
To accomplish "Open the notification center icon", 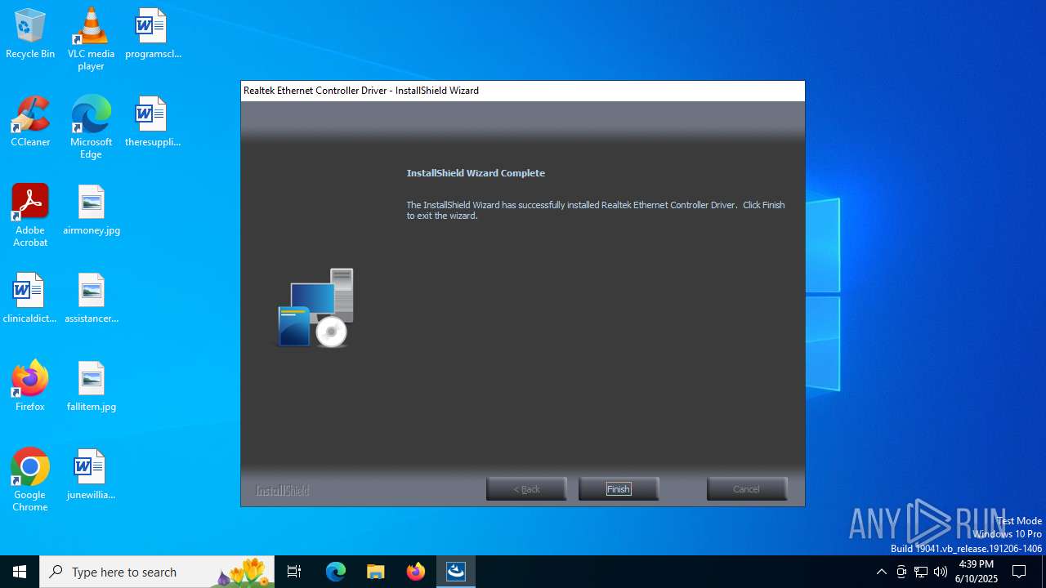I will click(1019, 572).
